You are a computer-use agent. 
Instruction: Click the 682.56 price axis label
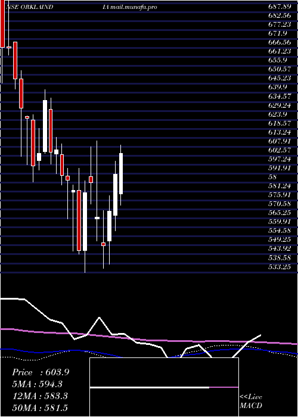tap(280, 15)
